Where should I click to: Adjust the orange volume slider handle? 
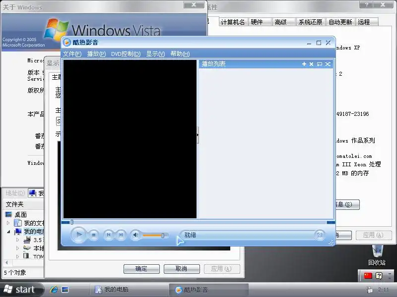click(163, 236)
